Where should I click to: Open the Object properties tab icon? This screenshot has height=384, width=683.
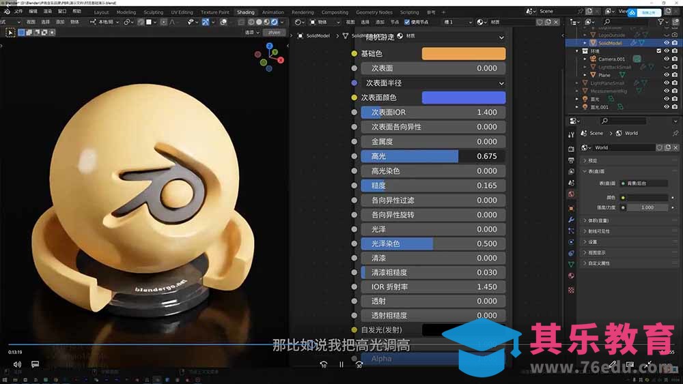pos(571,208)
